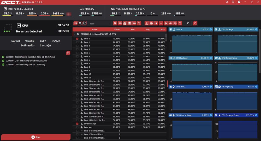Uncheck Core 0 graph checkbox

pyautogui.click(x=77, y=39)
